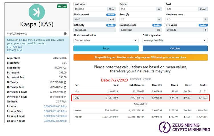The image size is (214, 136).
Task: Click the SimpleMining.net orange banner
Action: pos(140,57)
